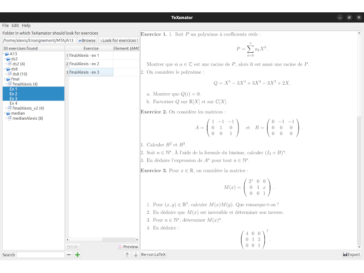Remove exercise with the minus icon
Screen dimensions: 364x273
click(69, 255)
